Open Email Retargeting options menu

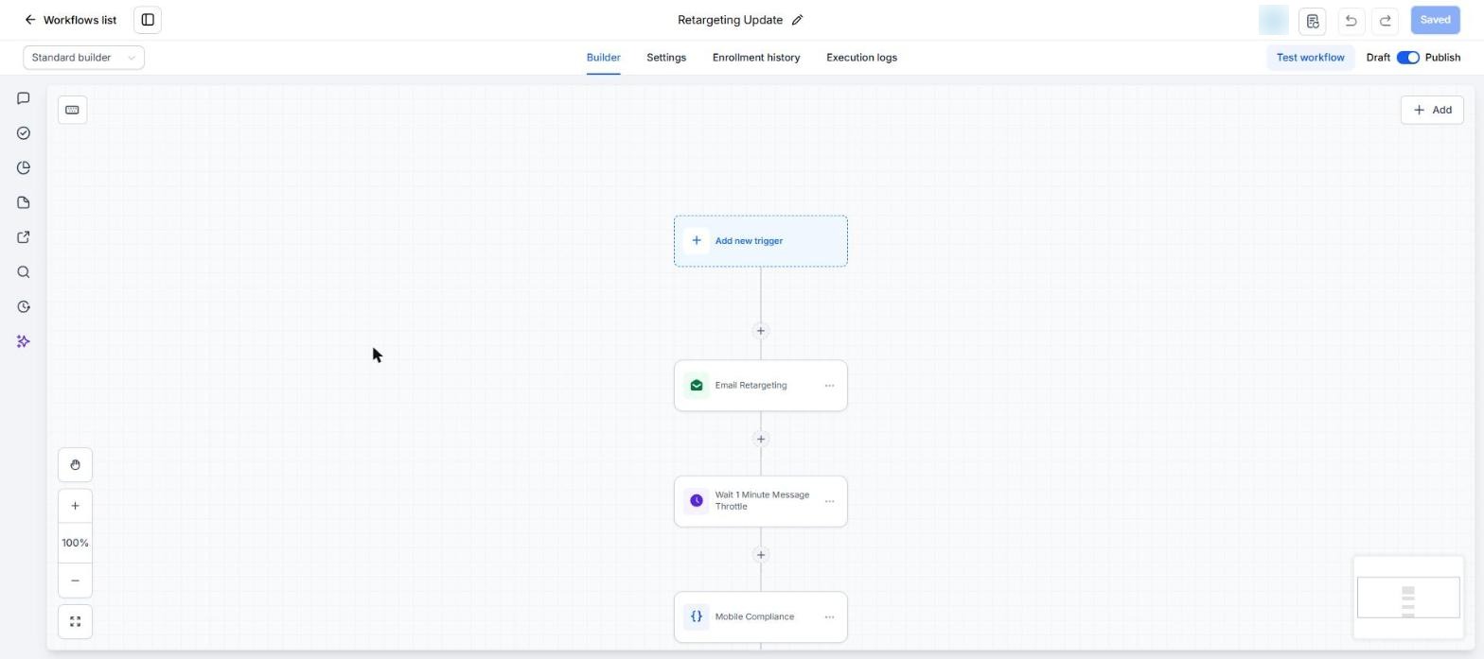pos(829,386)
